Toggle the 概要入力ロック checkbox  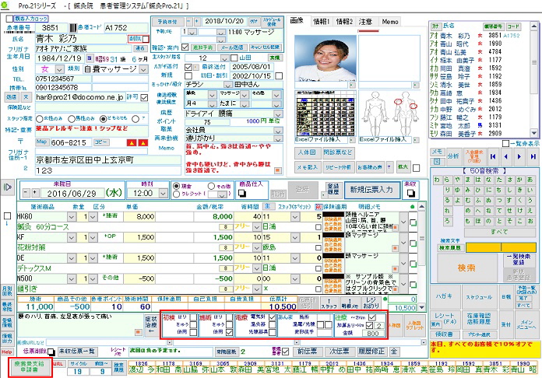point(10,19)
